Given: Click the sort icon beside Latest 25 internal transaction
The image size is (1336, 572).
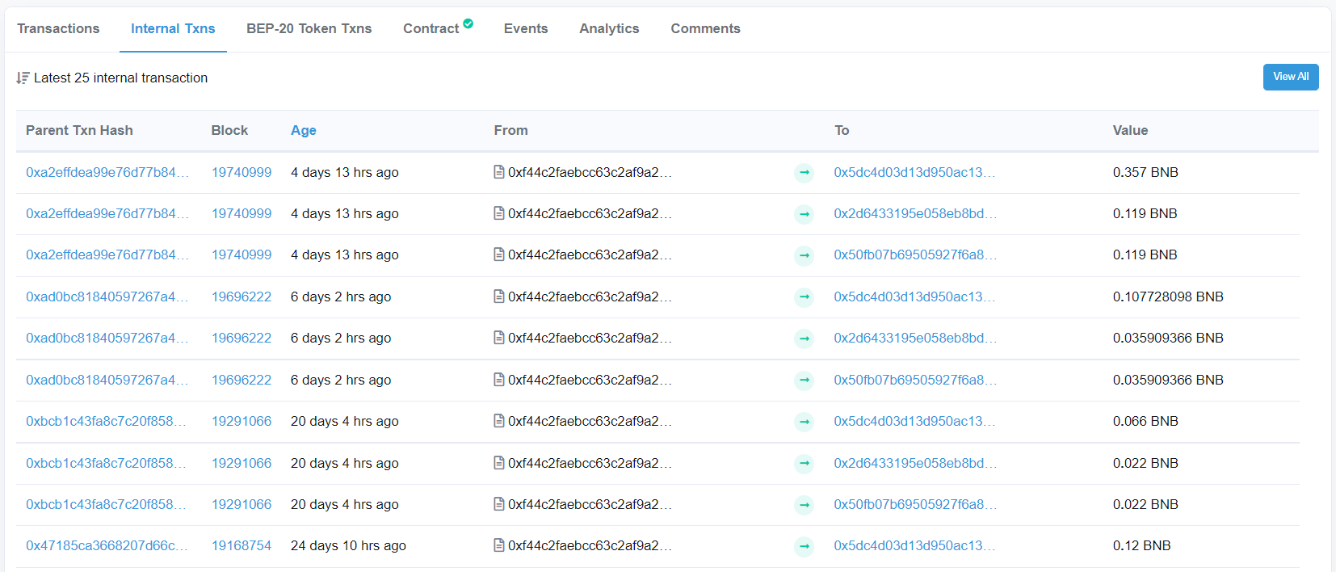Looking at the screenshot, I should coord(23,78).
